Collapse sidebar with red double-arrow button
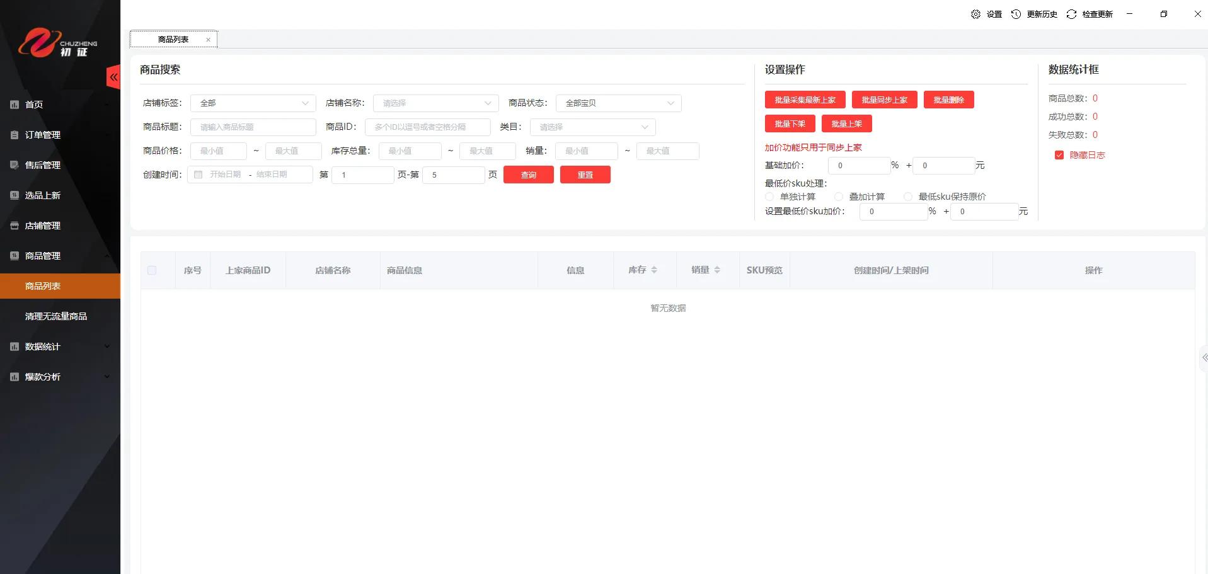The image size is (1208, 574). 113,77
